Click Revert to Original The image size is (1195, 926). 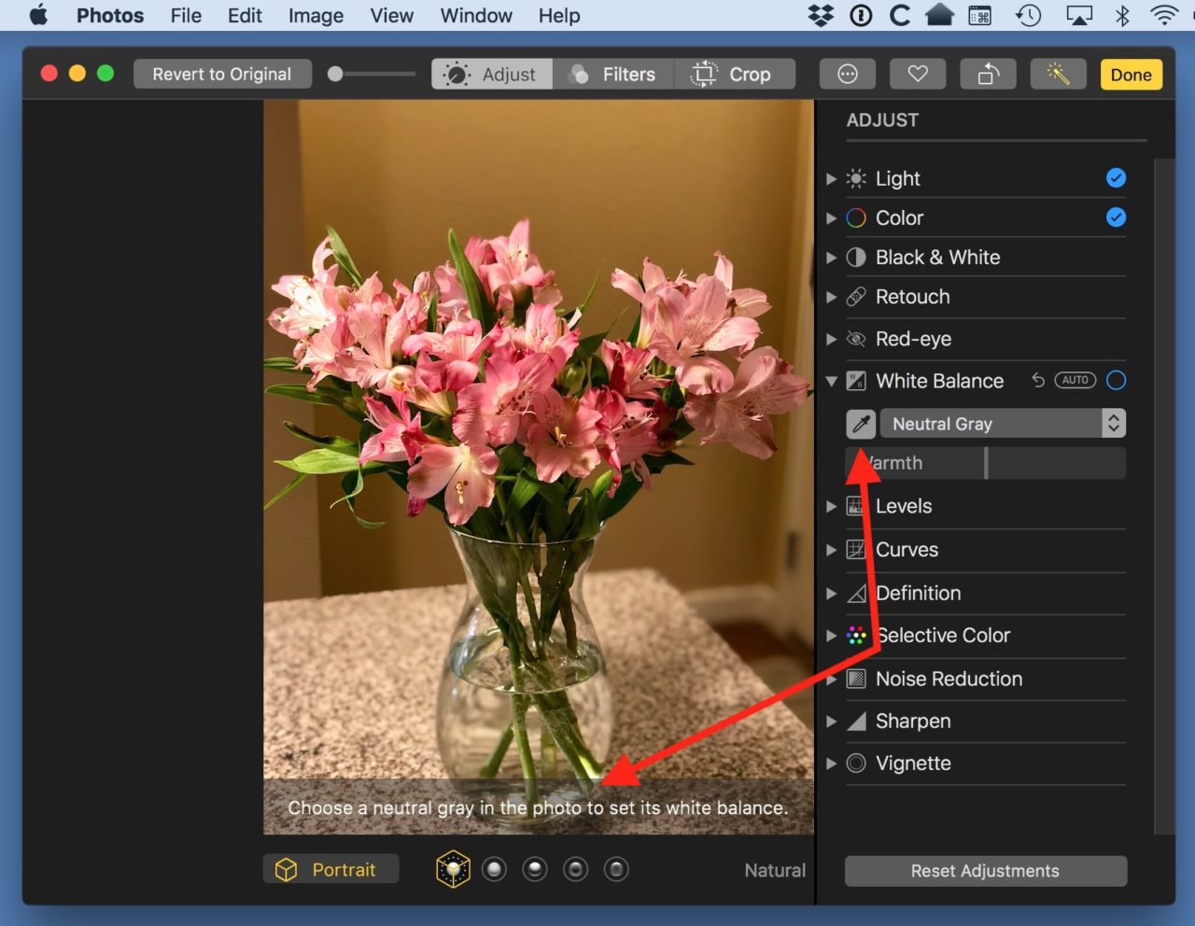tap(222, 74)
